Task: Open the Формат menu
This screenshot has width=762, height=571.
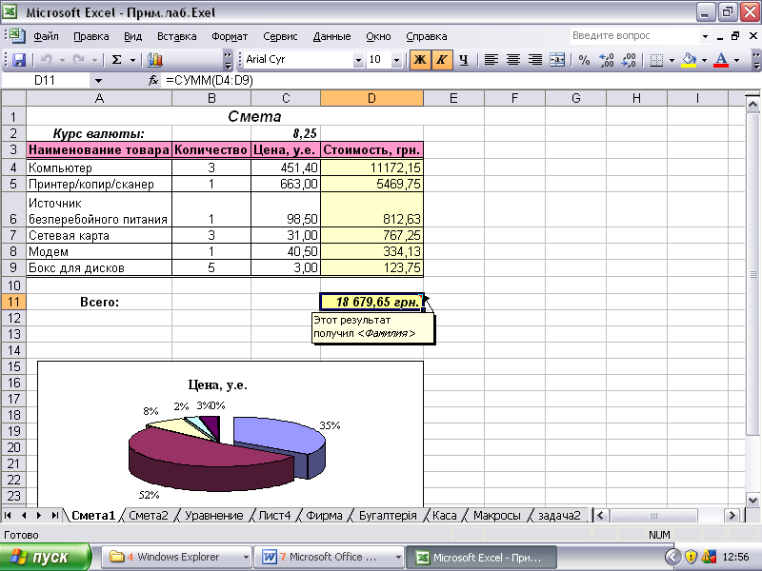Action: click(x=230, y=36)
